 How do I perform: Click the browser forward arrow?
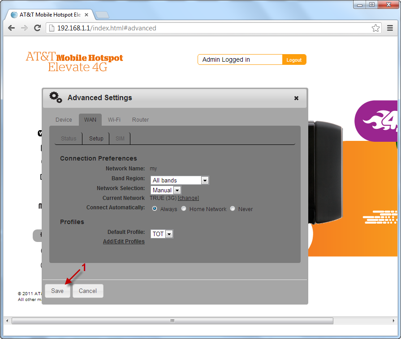24,28
